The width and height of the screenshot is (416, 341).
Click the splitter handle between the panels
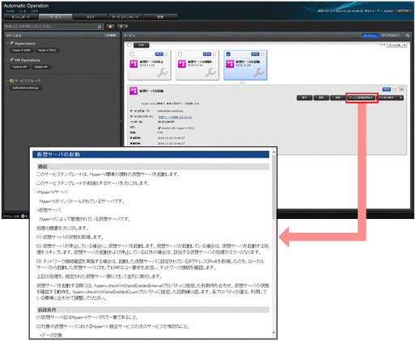coord(121,121)
